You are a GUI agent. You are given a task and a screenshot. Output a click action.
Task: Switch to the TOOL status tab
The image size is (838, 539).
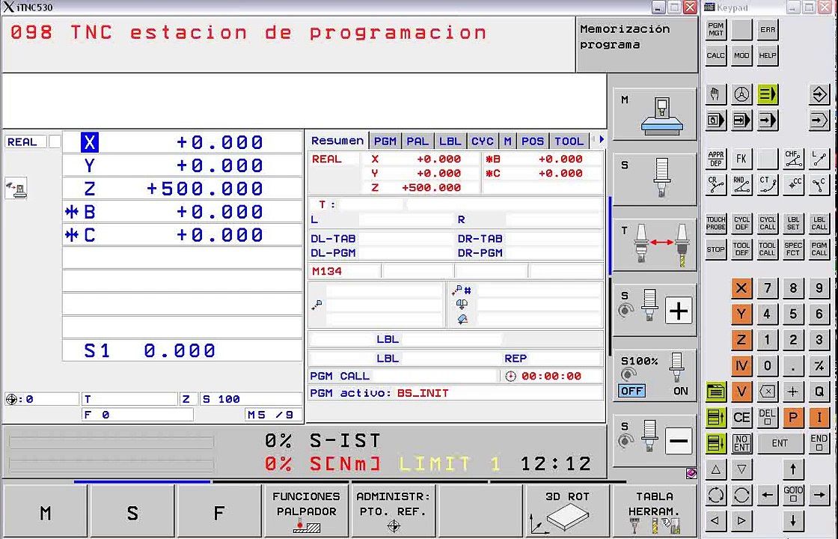point(569,141)
